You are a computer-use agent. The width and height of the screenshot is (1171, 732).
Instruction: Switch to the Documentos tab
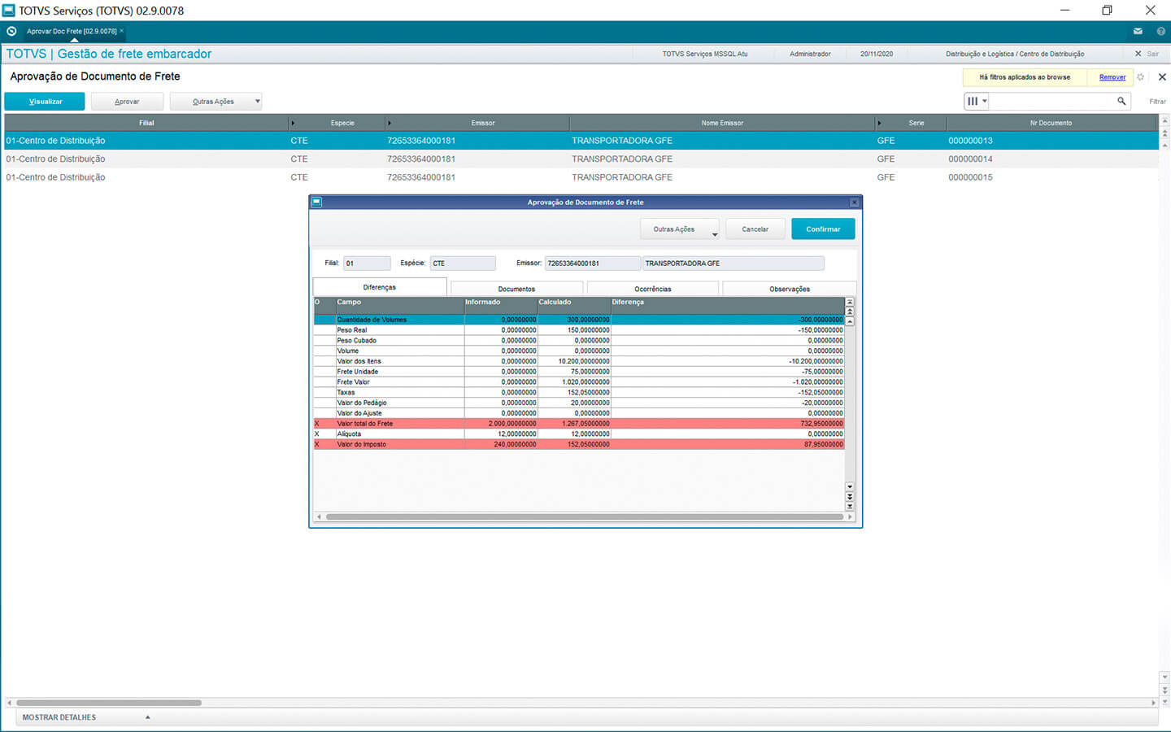click(x=516, y=289)
